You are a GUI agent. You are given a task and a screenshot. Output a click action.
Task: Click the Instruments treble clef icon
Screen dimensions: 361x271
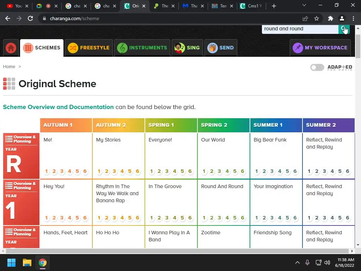(122, 48)
